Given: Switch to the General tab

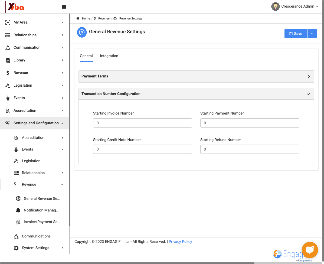Looking at the screenshot, I should pos(86,56).
